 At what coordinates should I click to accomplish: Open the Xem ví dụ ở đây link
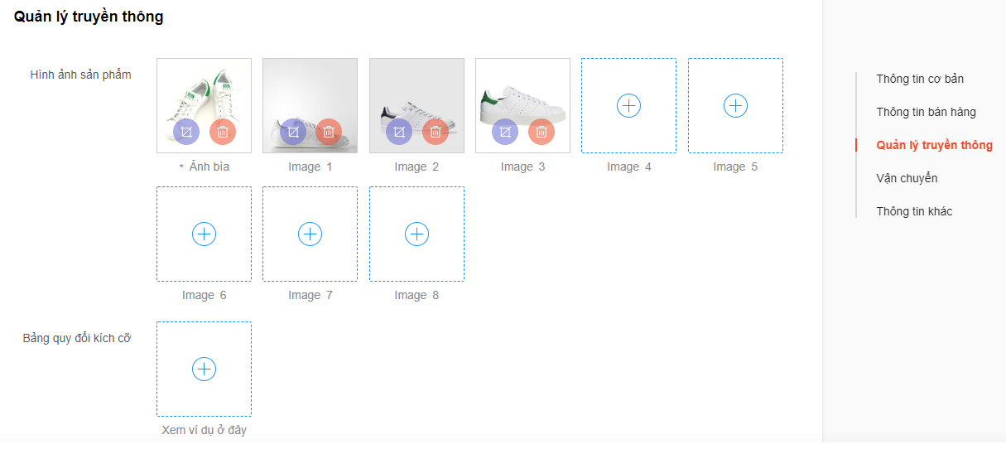point(204,430)
